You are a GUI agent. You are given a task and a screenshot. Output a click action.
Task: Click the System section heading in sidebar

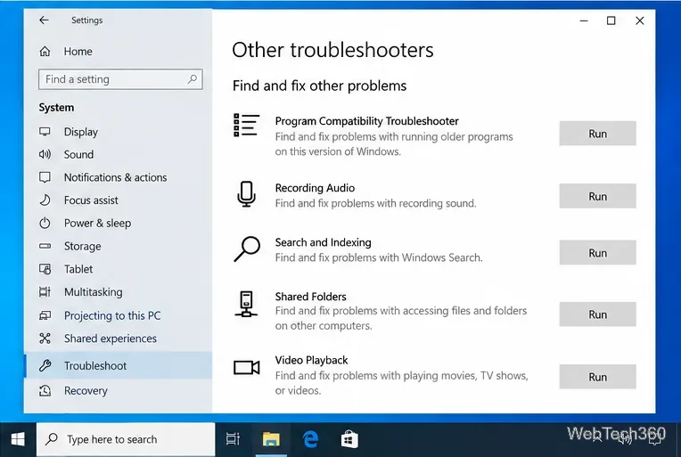click(56, 107)
